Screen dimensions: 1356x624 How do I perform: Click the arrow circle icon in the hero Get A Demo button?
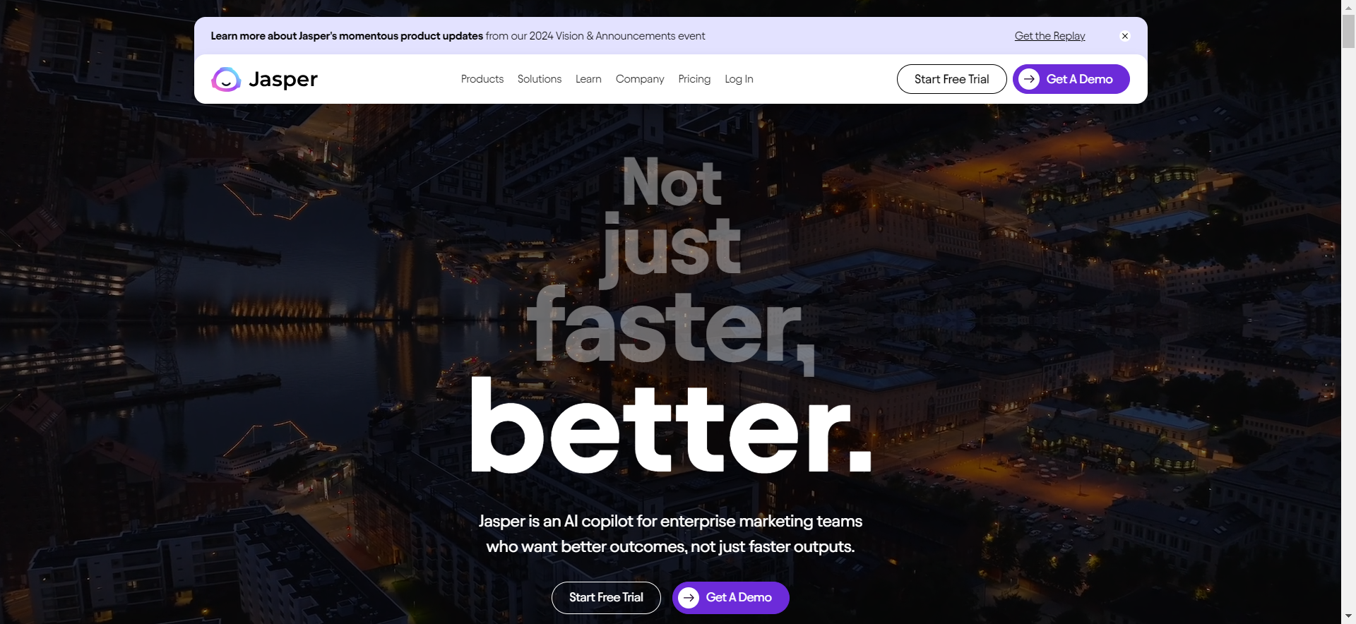(689, 598)
